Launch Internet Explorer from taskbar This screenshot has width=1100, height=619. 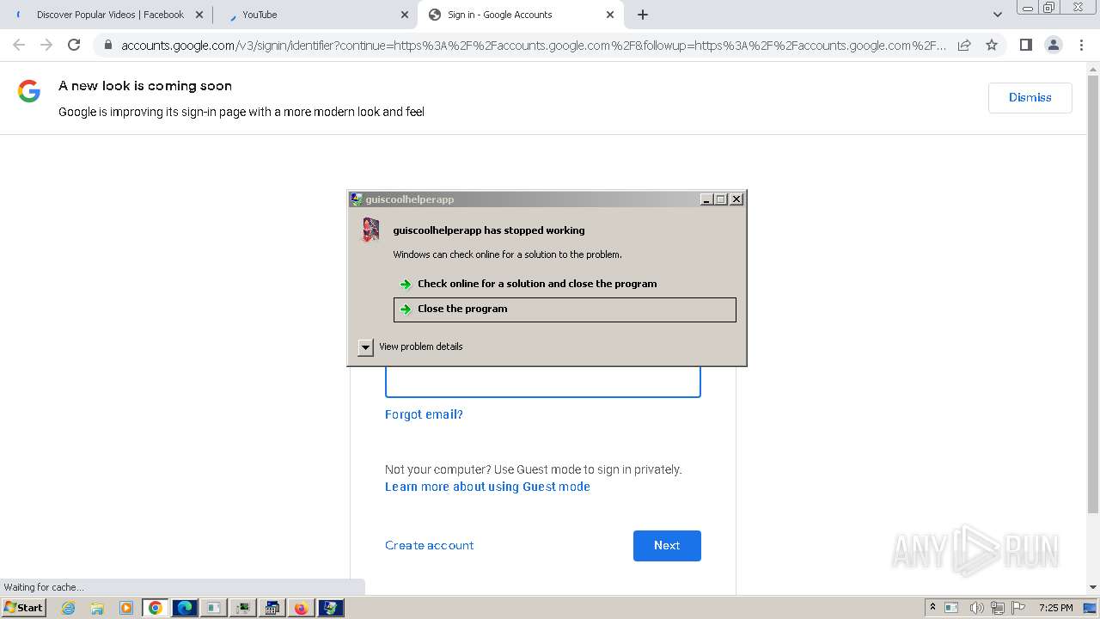coord(68,608)
